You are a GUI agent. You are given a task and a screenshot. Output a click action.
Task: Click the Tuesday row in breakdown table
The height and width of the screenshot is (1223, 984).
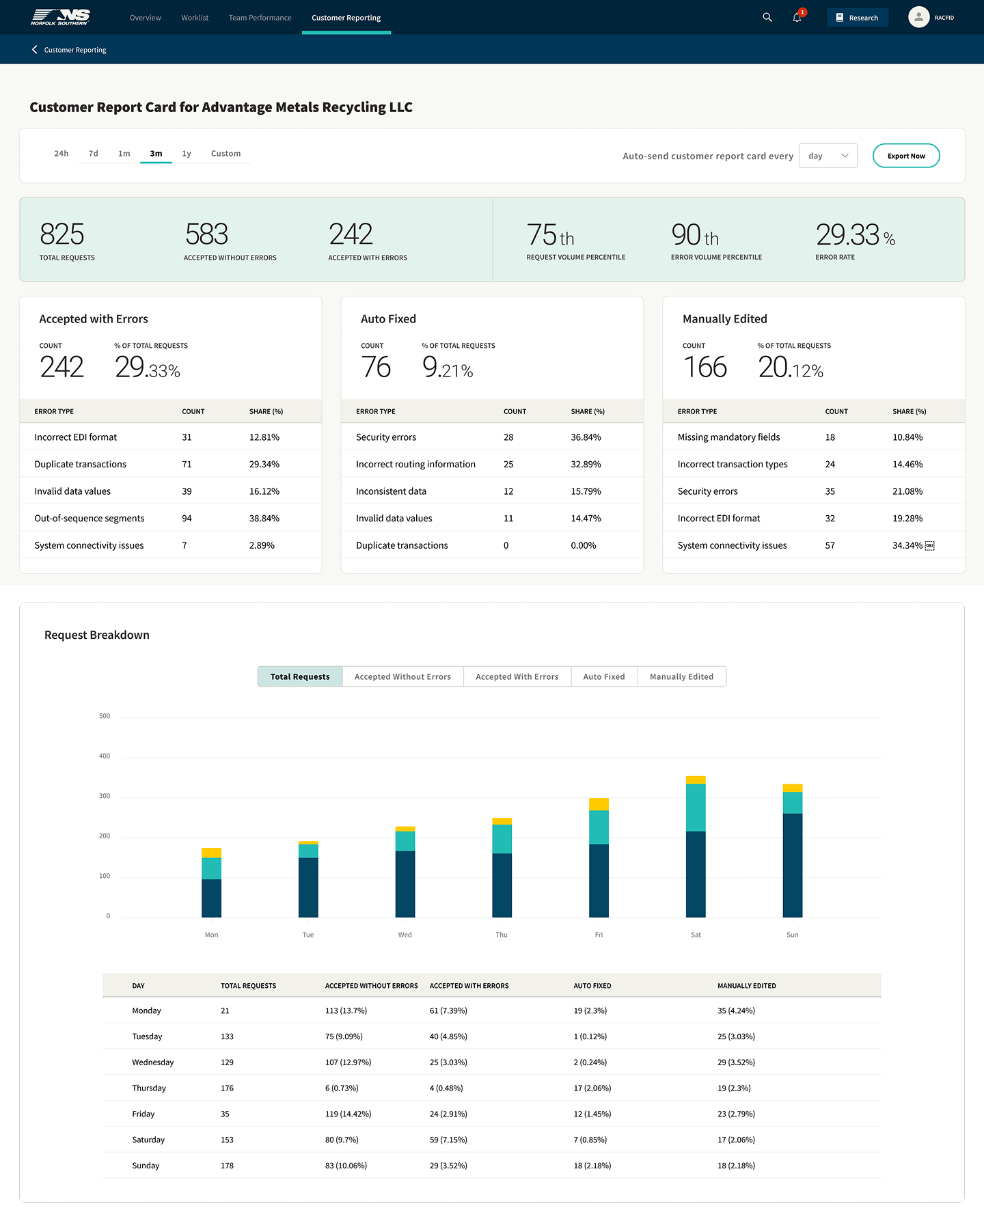(x=492, y=1036)
